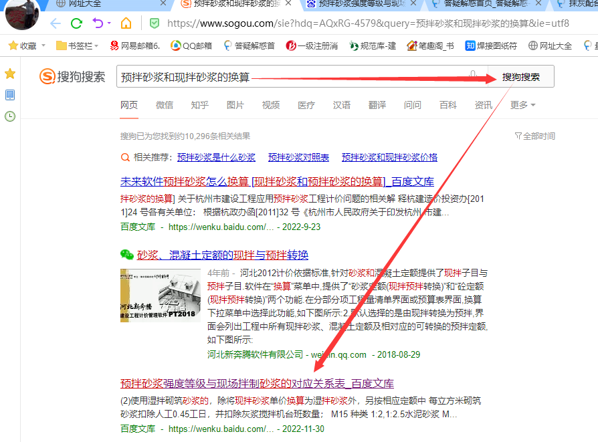Open related search 预拌砂浆对照表
This screenshot has height=442, width=598.
(x=298, y=157)
